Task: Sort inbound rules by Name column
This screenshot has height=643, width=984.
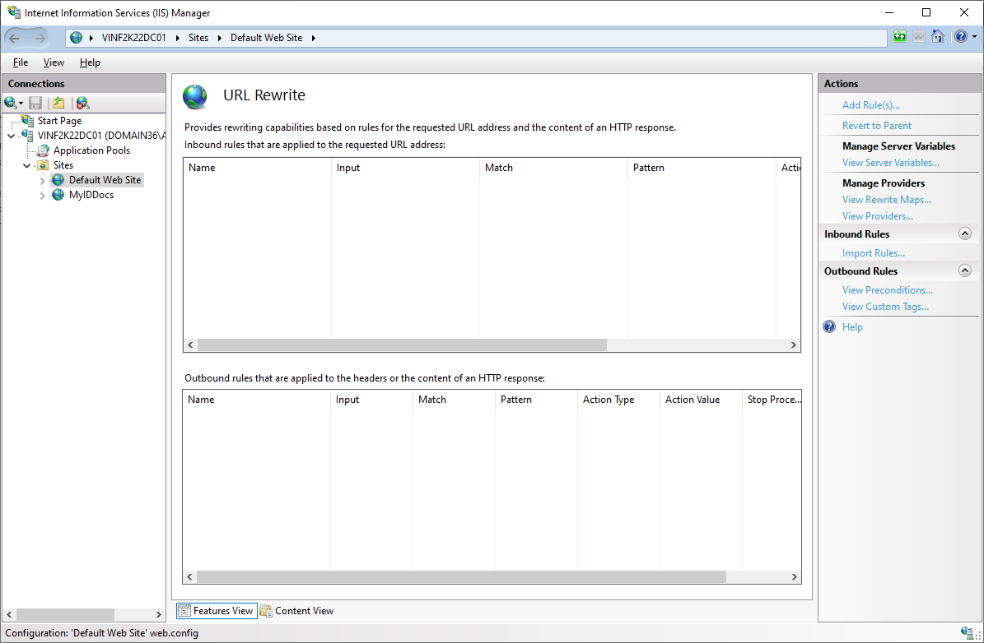Action: (257, 168)
